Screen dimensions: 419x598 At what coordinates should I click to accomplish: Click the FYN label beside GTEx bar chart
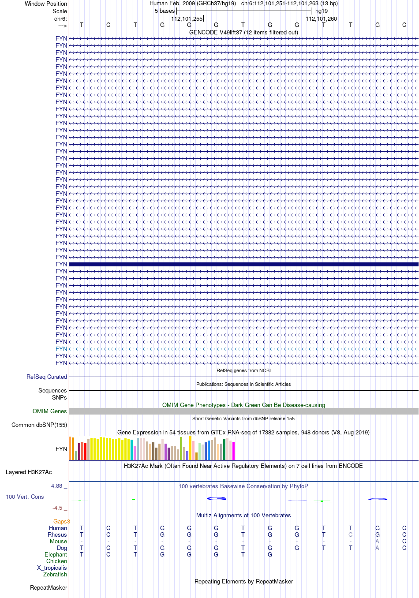click(61, 449)
